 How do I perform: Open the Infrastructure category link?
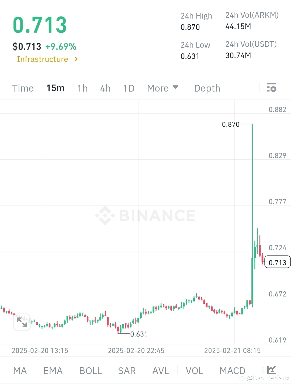[42, 59]
